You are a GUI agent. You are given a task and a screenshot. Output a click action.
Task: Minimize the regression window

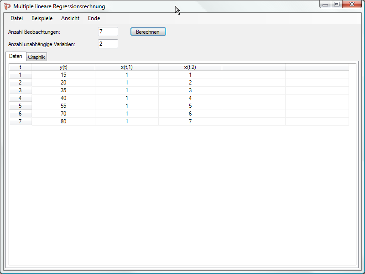tap(325, 5)
